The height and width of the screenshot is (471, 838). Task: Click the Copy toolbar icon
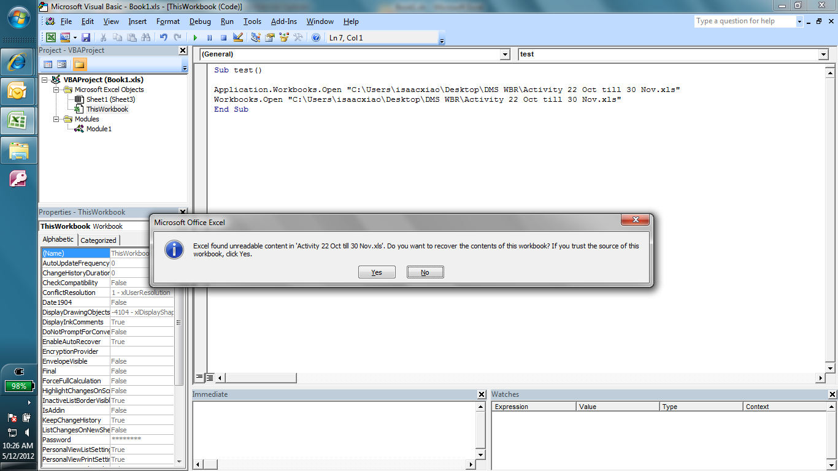point(117,37)
